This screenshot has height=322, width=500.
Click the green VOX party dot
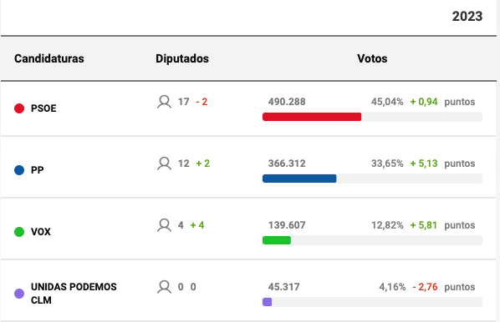pos(19,232)
